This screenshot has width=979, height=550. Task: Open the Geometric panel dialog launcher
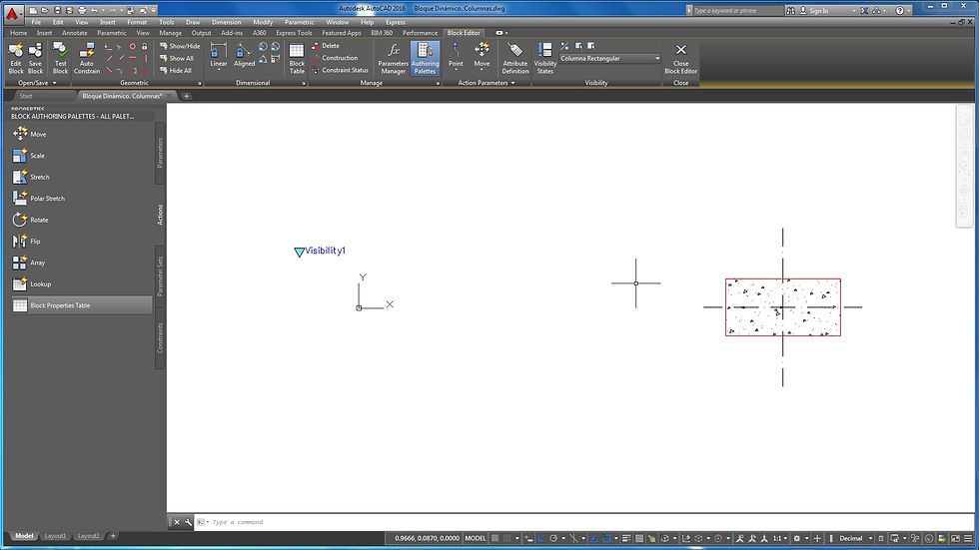coord(200,84)
